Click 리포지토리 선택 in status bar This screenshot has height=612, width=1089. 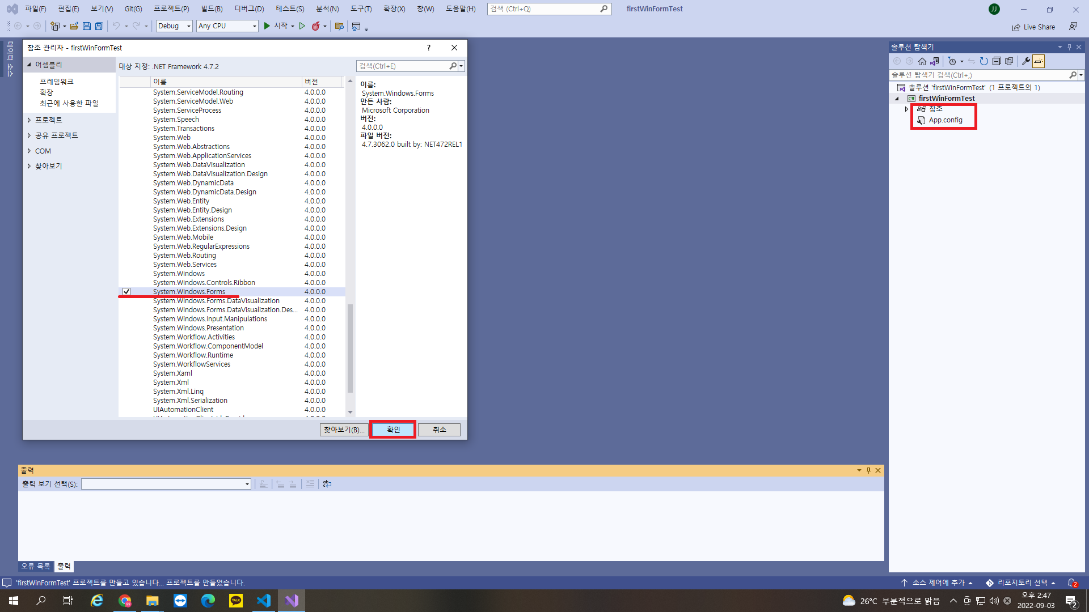pyautogui.click(x=1020, y=583)
